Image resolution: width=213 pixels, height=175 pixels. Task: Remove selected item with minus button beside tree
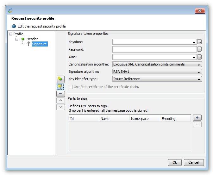(x=60, y=94)
